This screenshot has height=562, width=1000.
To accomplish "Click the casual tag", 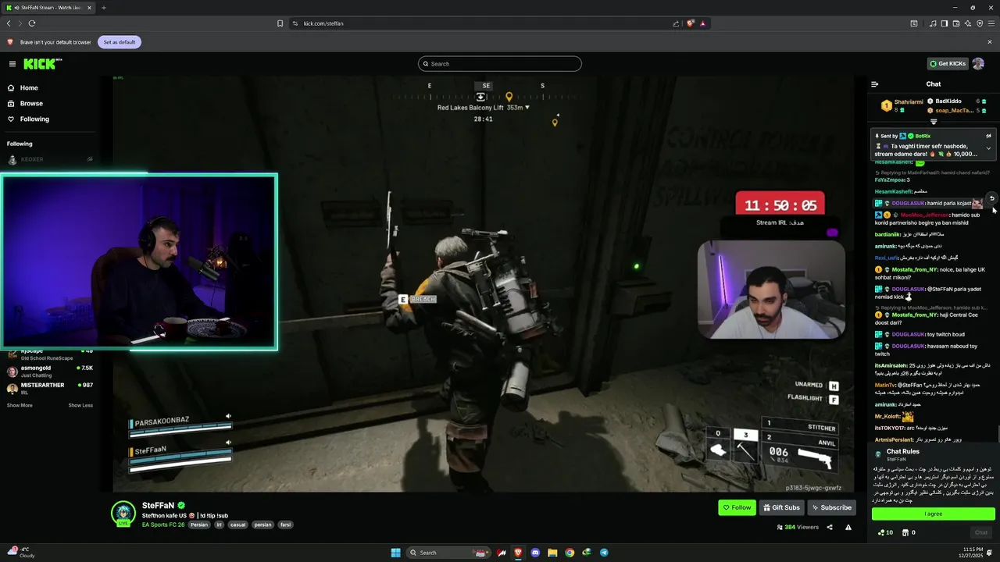I will tap(237, 525).
